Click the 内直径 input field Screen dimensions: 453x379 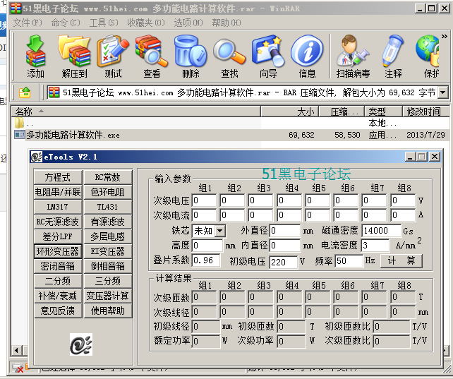point(285,245)
